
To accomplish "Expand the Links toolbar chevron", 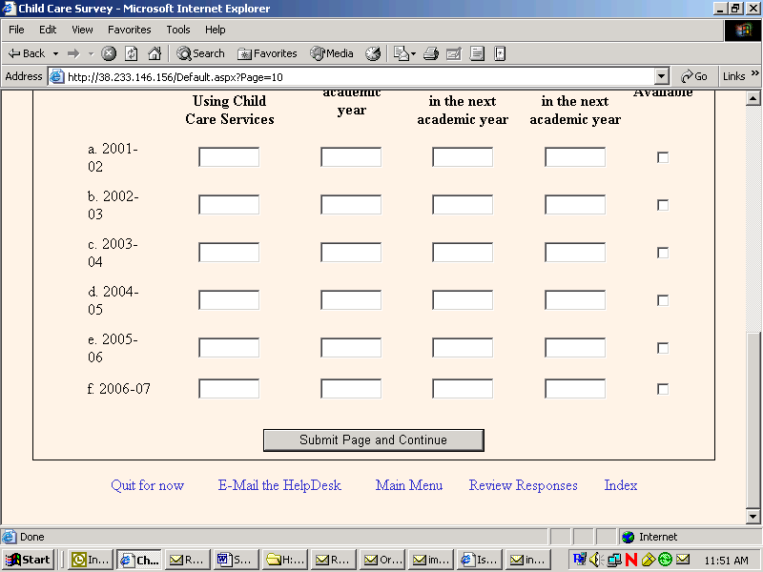I will (754, 73).
